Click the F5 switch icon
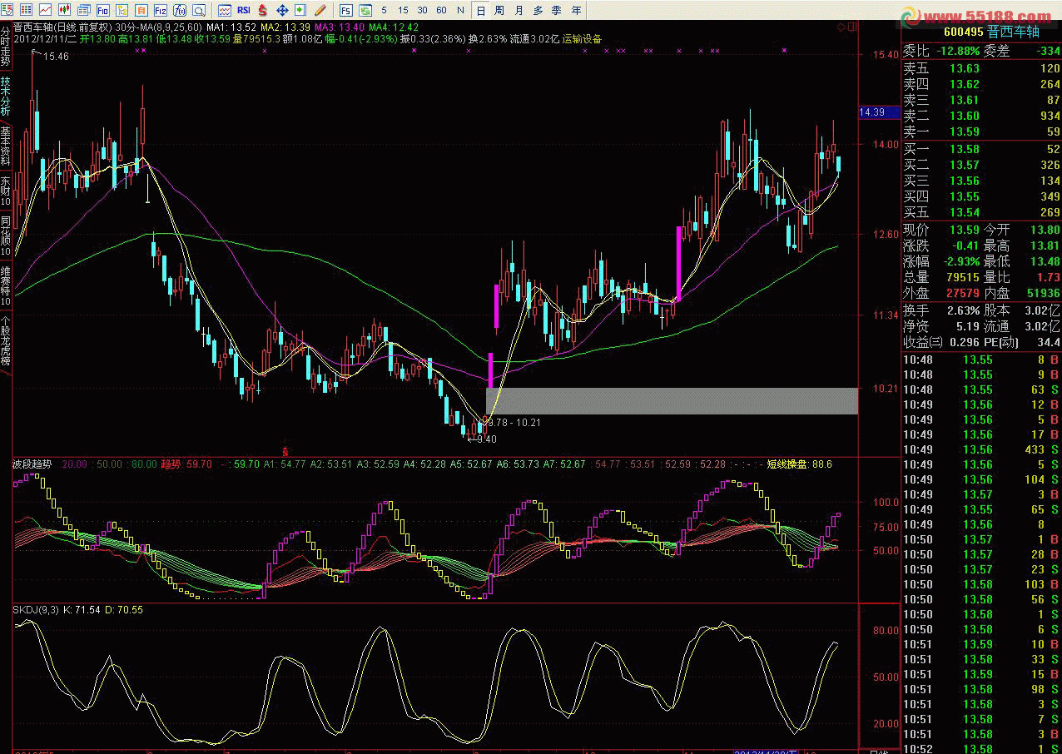This screenshot has width=1062, height=754. (x=346, y=10)
